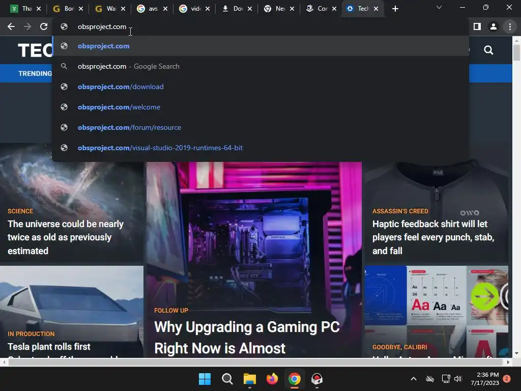Select the obsproject.com top suggestion
This screenshot has height=391, width=521.
tap(261, 46)
